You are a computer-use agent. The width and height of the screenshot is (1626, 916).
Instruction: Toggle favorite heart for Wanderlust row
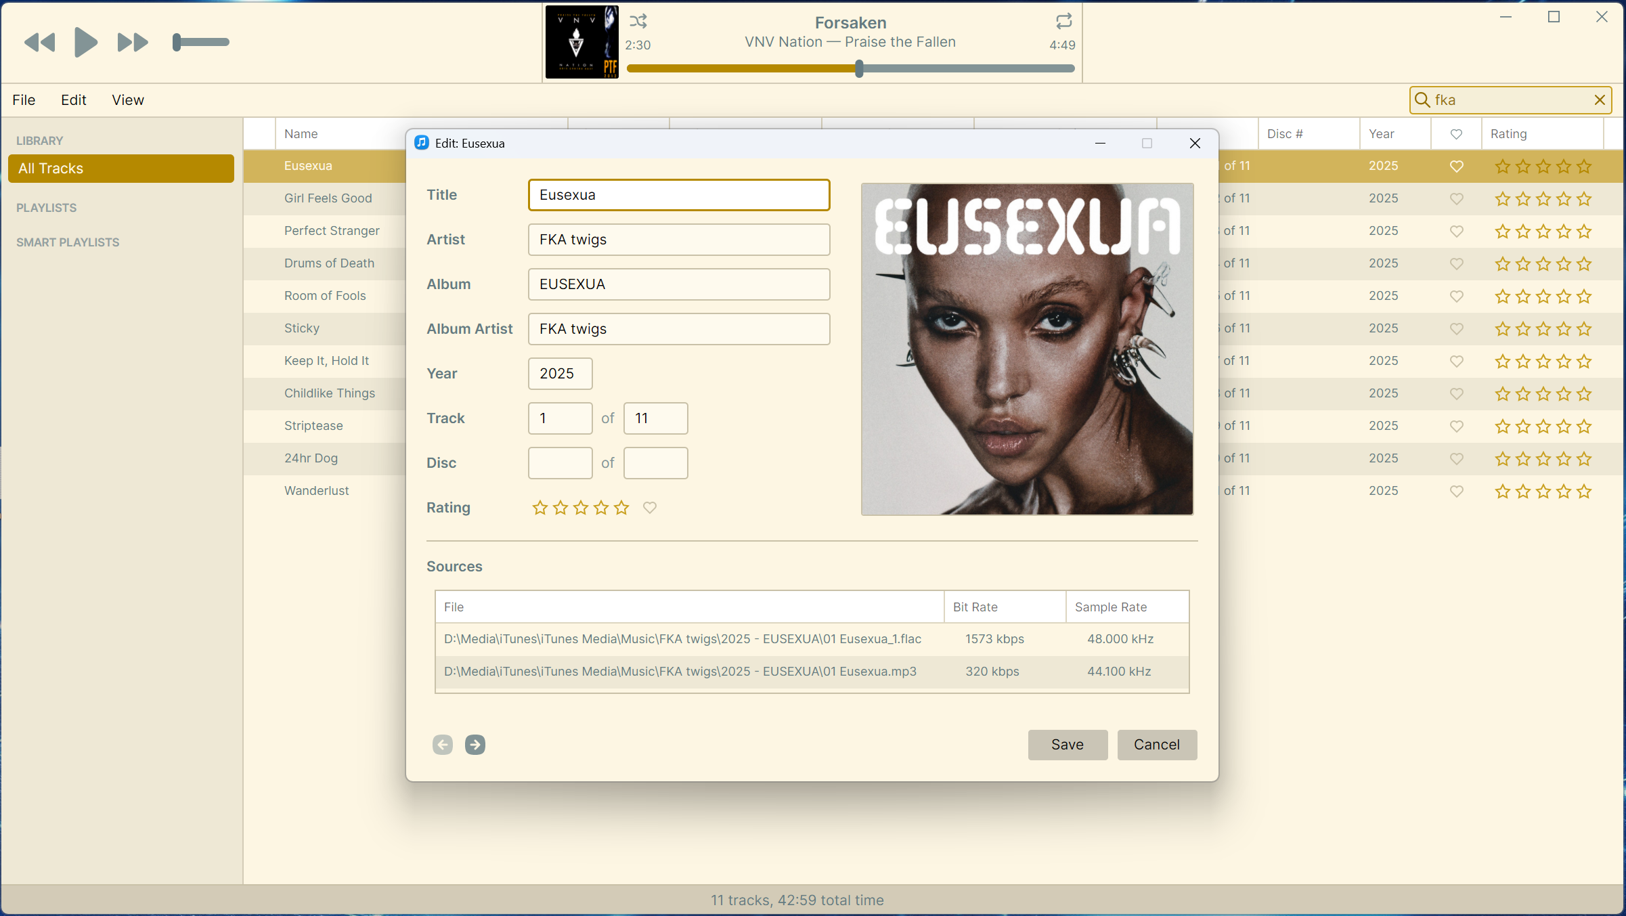[1457, 492]
